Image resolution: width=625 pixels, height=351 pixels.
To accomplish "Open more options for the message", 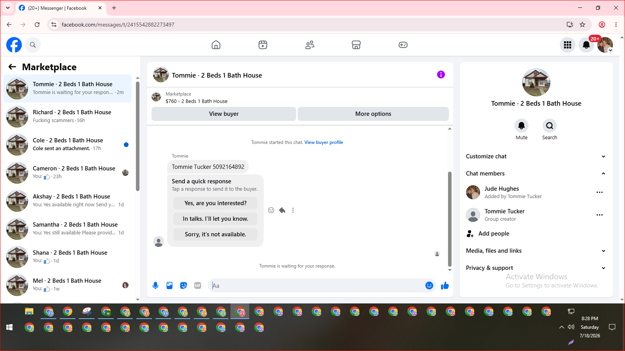I will point(293,210).
